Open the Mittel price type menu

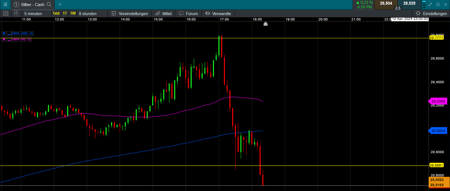[163, 13]
